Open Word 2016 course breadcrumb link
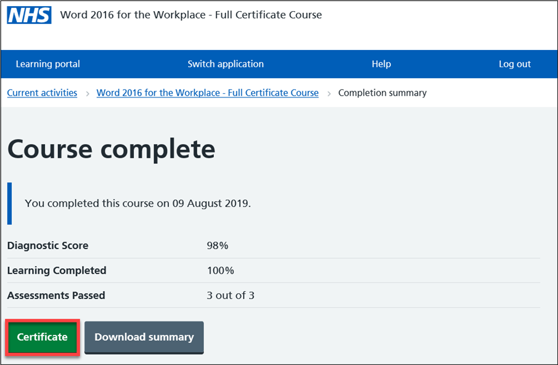Image resolution: width=558 pixels, height=365 pixels. click(x=207, y=93)
